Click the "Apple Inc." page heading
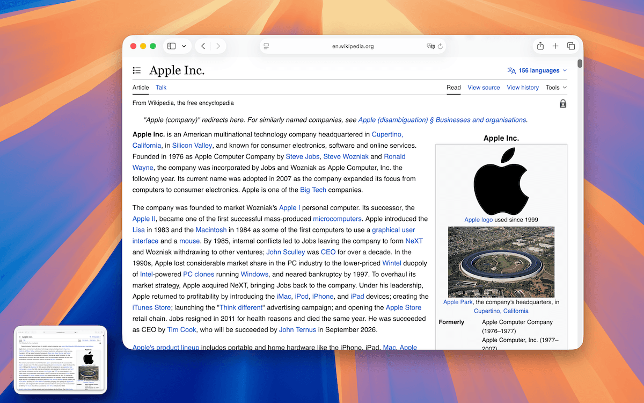The image size is (644, 403). tap(177, 70)
